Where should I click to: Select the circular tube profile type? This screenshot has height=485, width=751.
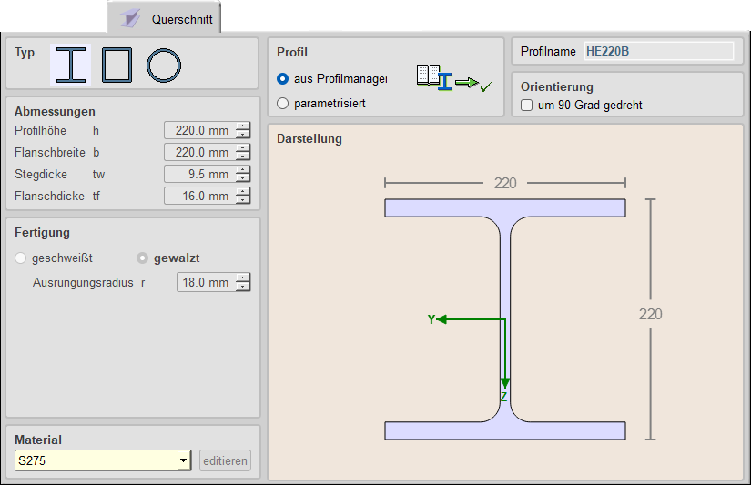(x=164, y=66)
